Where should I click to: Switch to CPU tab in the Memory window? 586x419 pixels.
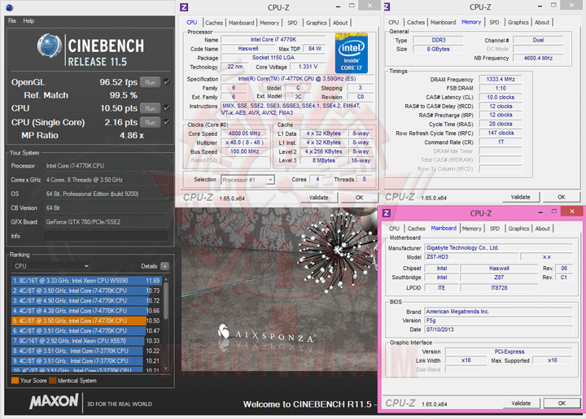click(x=394, y=23)
